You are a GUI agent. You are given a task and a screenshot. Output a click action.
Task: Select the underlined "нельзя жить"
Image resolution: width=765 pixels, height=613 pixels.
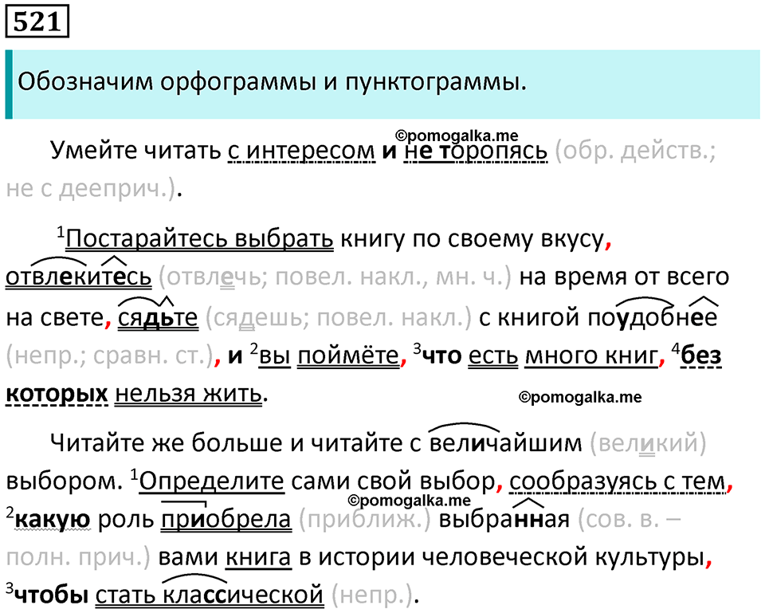pyautogui.click(x=188, y=394)
